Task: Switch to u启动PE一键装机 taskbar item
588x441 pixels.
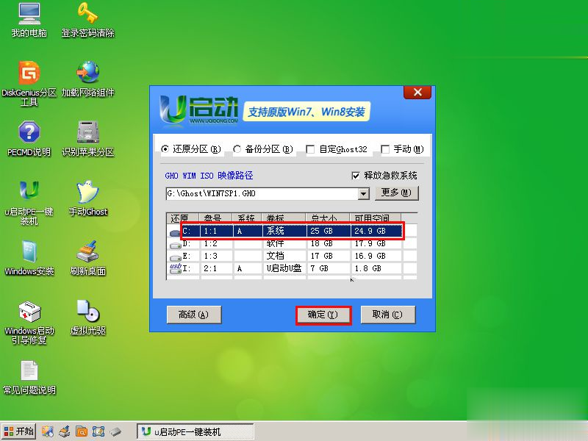Action: (x=195, y=431)
